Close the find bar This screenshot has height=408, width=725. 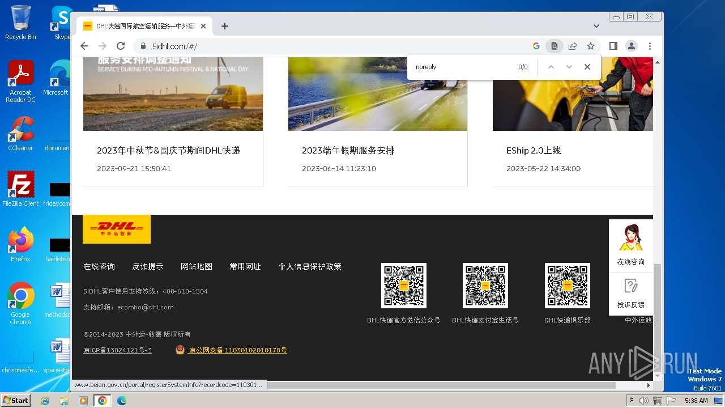(587, 67)
